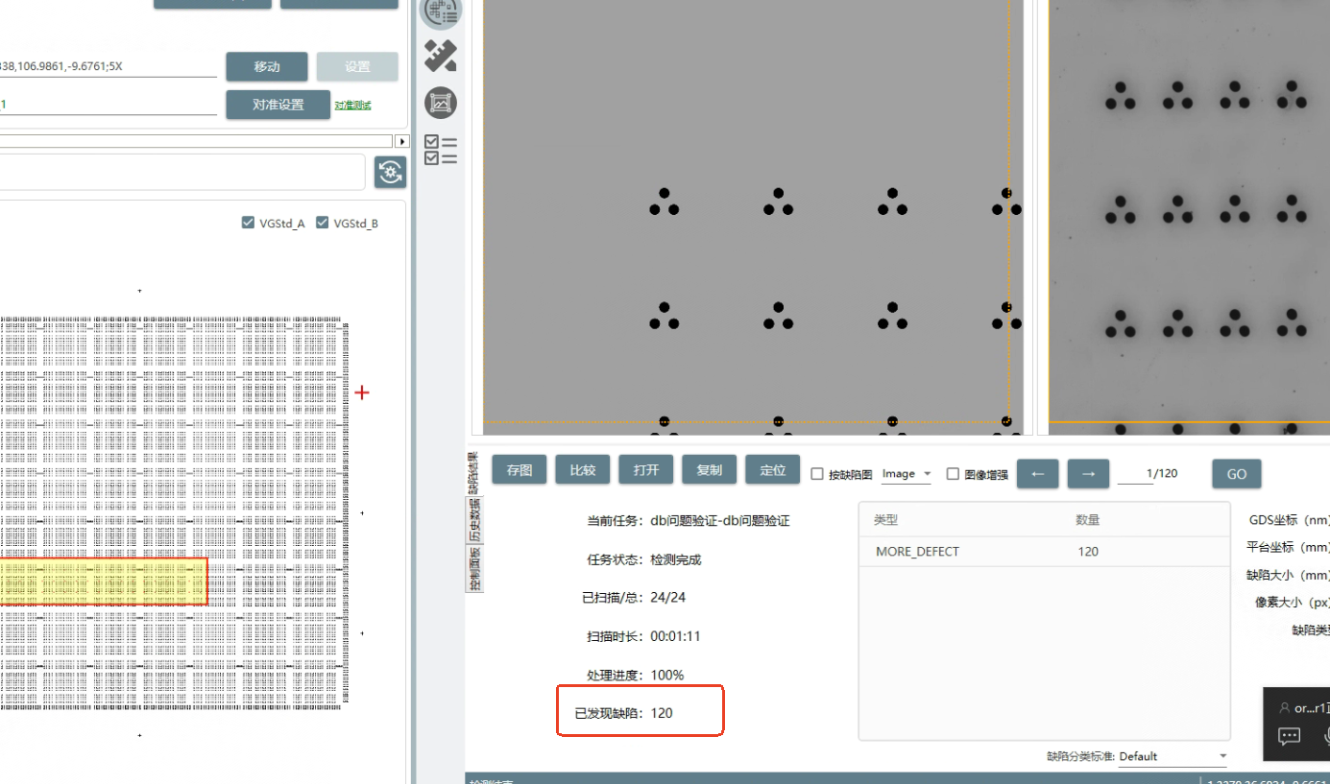Click the 对准设置 button
Image resolution: width=1330 pixels, height=784 pixels.
[278, 105]
